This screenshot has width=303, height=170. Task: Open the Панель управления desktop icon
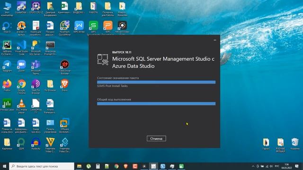point(50,126)
